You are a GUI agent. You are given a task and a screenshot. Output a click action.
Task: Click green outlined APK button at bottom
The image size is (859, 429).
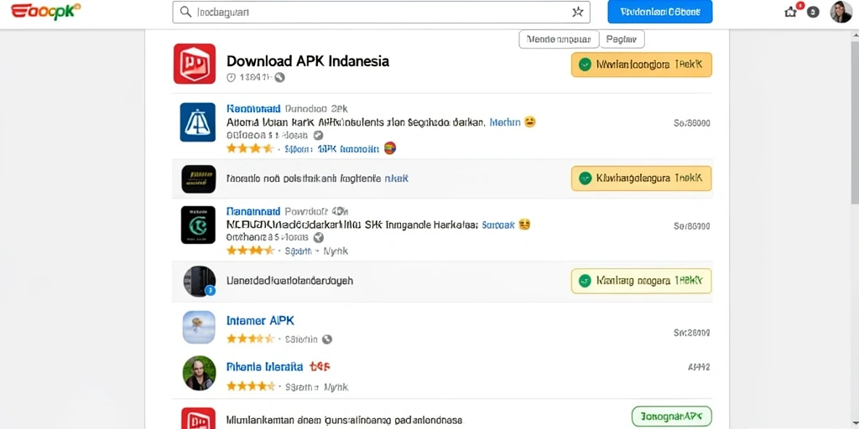click(x=672, y=416)
